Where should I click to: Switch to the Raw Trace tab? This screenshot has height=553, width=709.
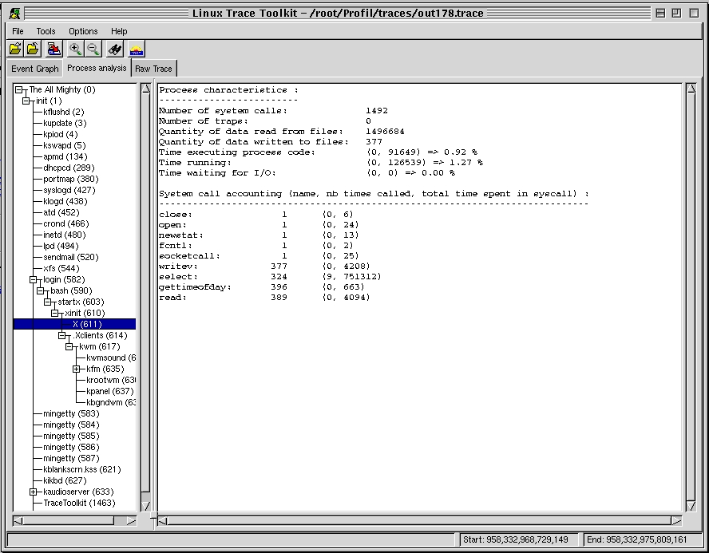(153, 69)
